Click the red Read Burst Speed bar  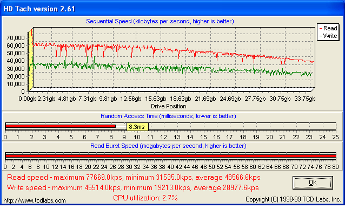click(171, 156)
